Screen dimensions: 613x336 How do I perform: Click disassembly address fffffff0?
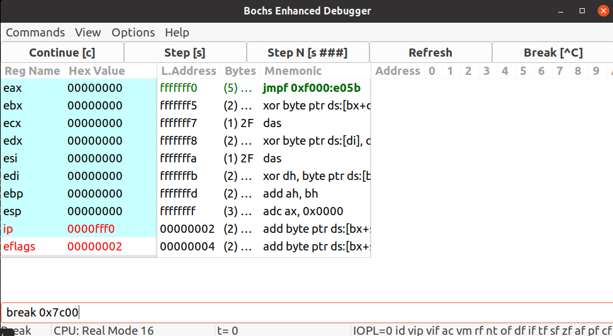(x=179, y=88)
